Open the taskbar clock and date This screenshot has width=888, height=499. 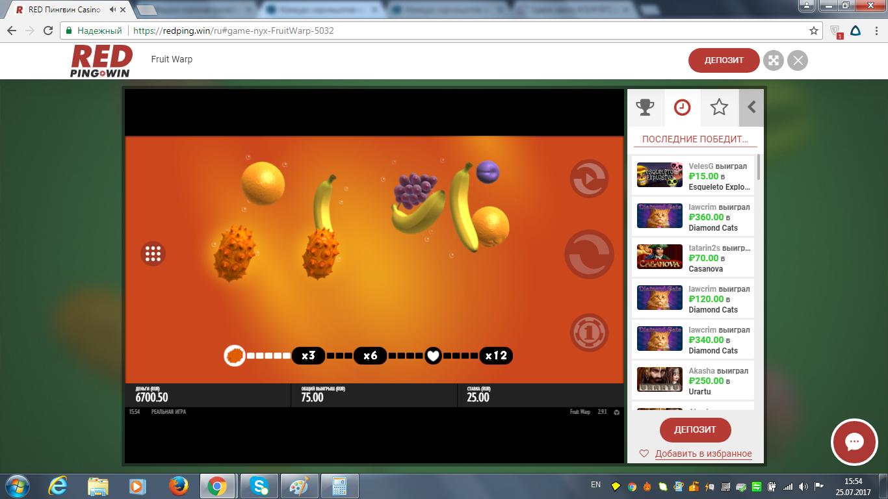(x=854, y=486)
